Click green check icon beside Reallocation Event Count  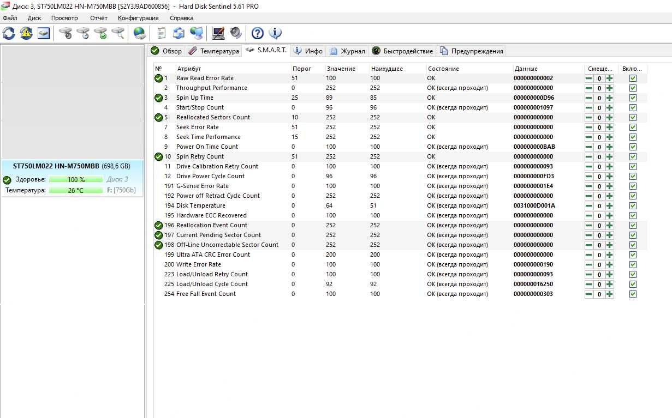(x=158, y=226)
